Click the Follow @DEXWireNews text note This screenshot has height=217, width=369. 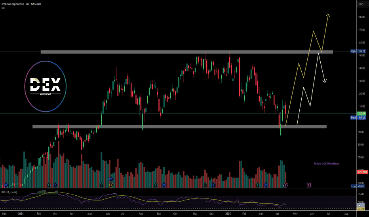(326, 163)
